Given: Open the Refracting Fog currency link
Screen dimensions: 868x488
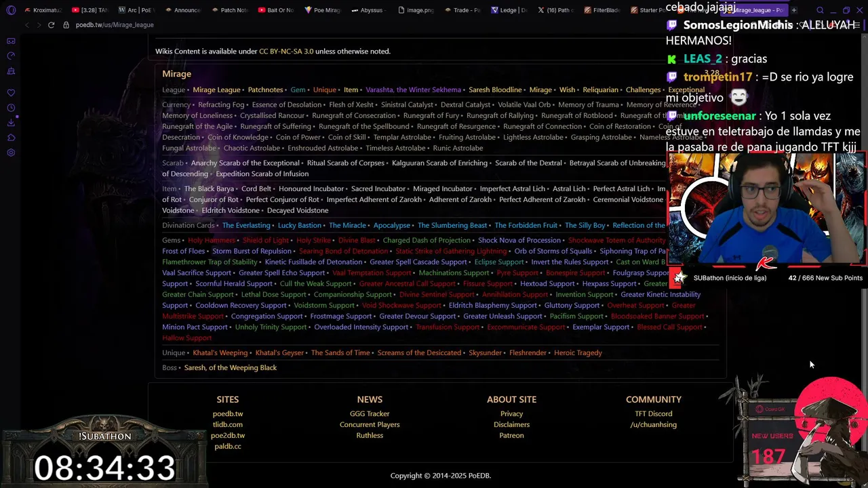Looking at the screenshot, I should [221, 105].
